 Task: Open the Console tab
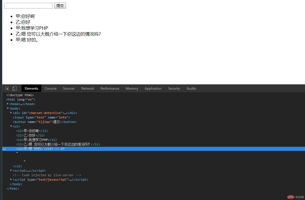[50, 88]
